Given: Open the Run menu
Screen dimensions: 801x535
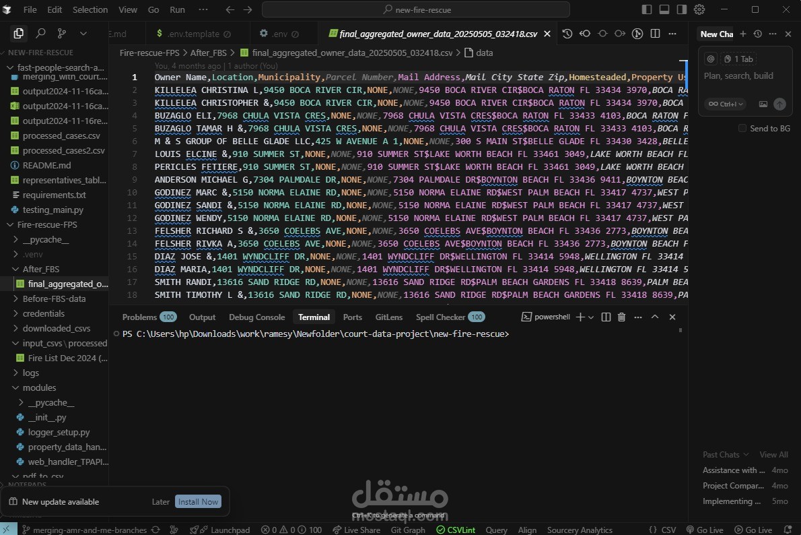Looking at the screenshot, I should pos(177,9).
